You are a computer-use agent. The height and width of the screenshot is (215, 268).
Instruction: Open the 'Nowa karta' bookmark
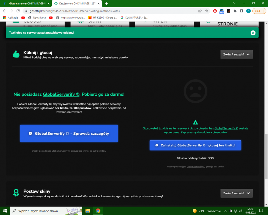(37, 17)
